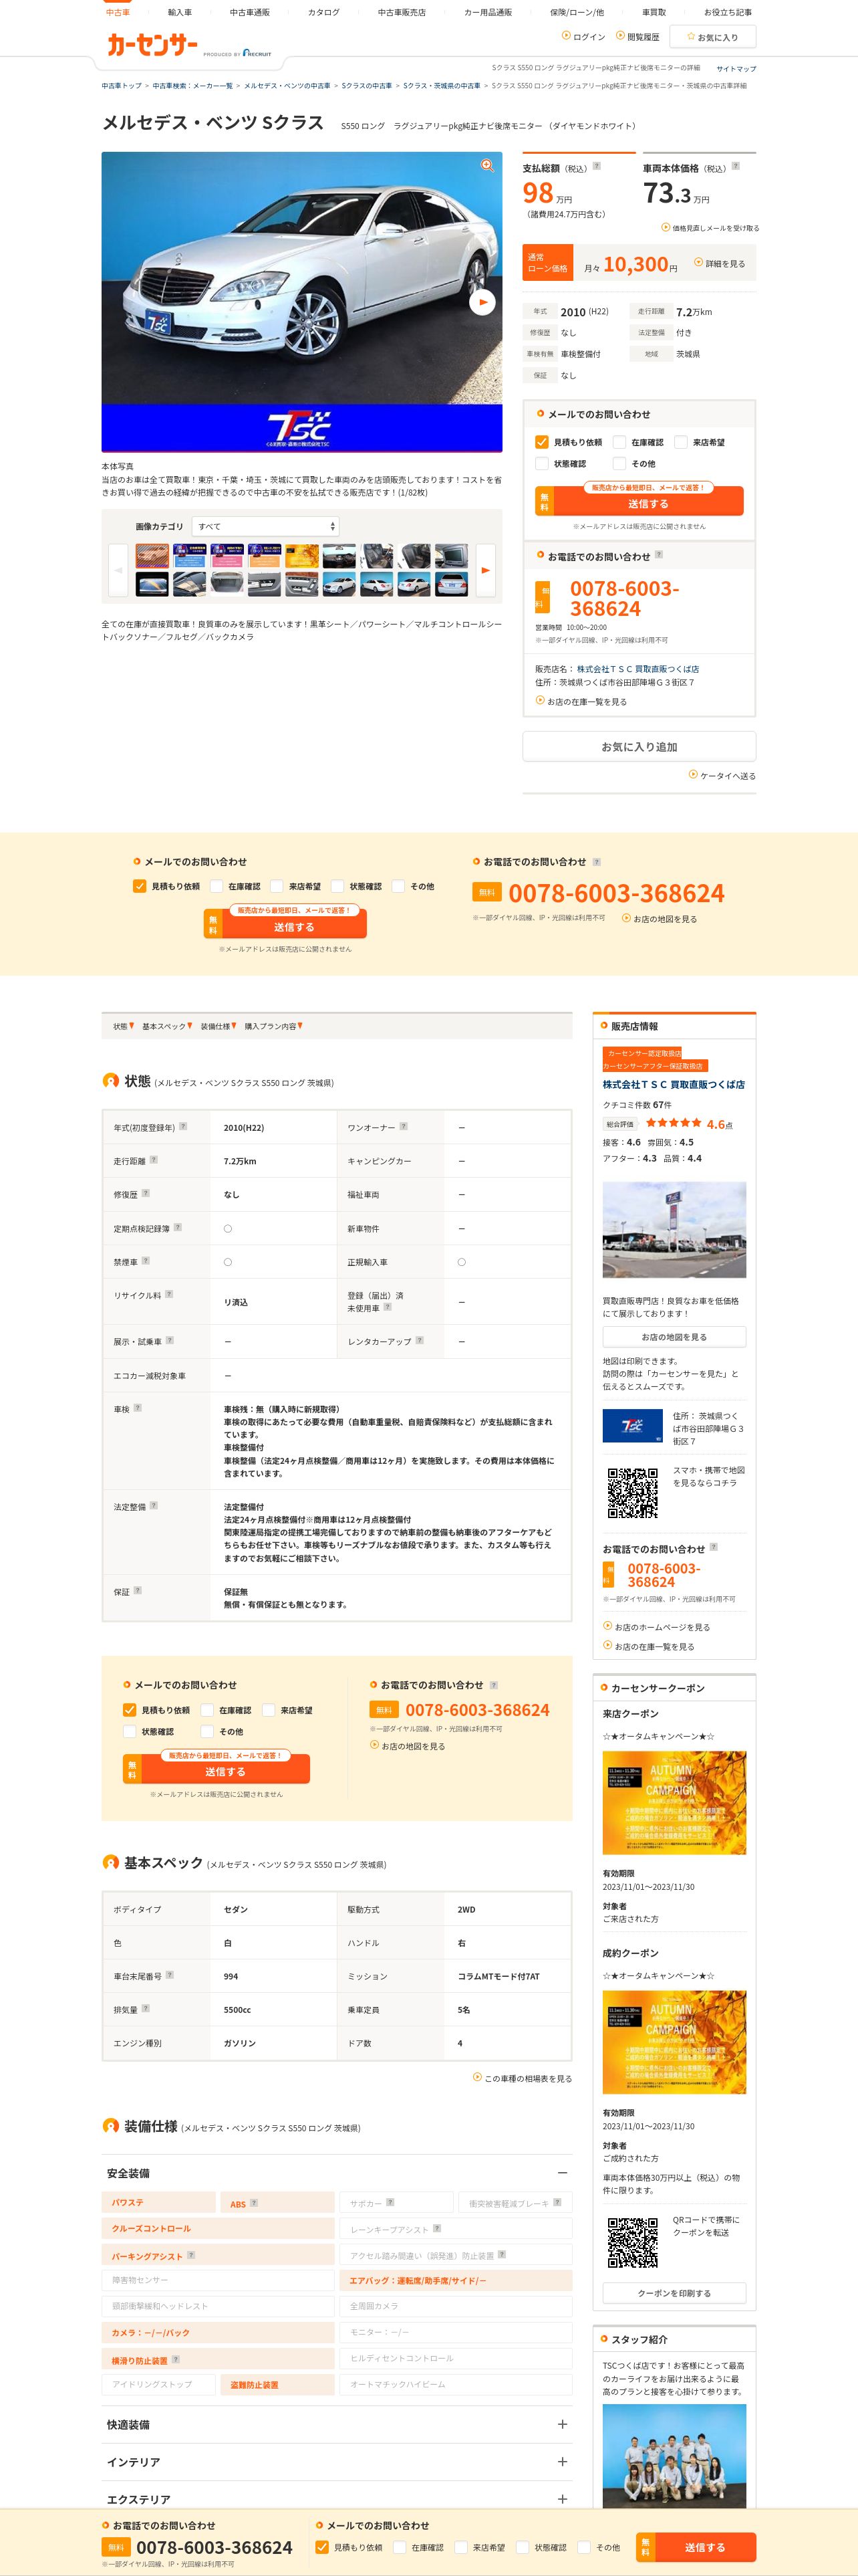
Task: Open the 中古車通販 navigation tab
Action: click(250, 12)
